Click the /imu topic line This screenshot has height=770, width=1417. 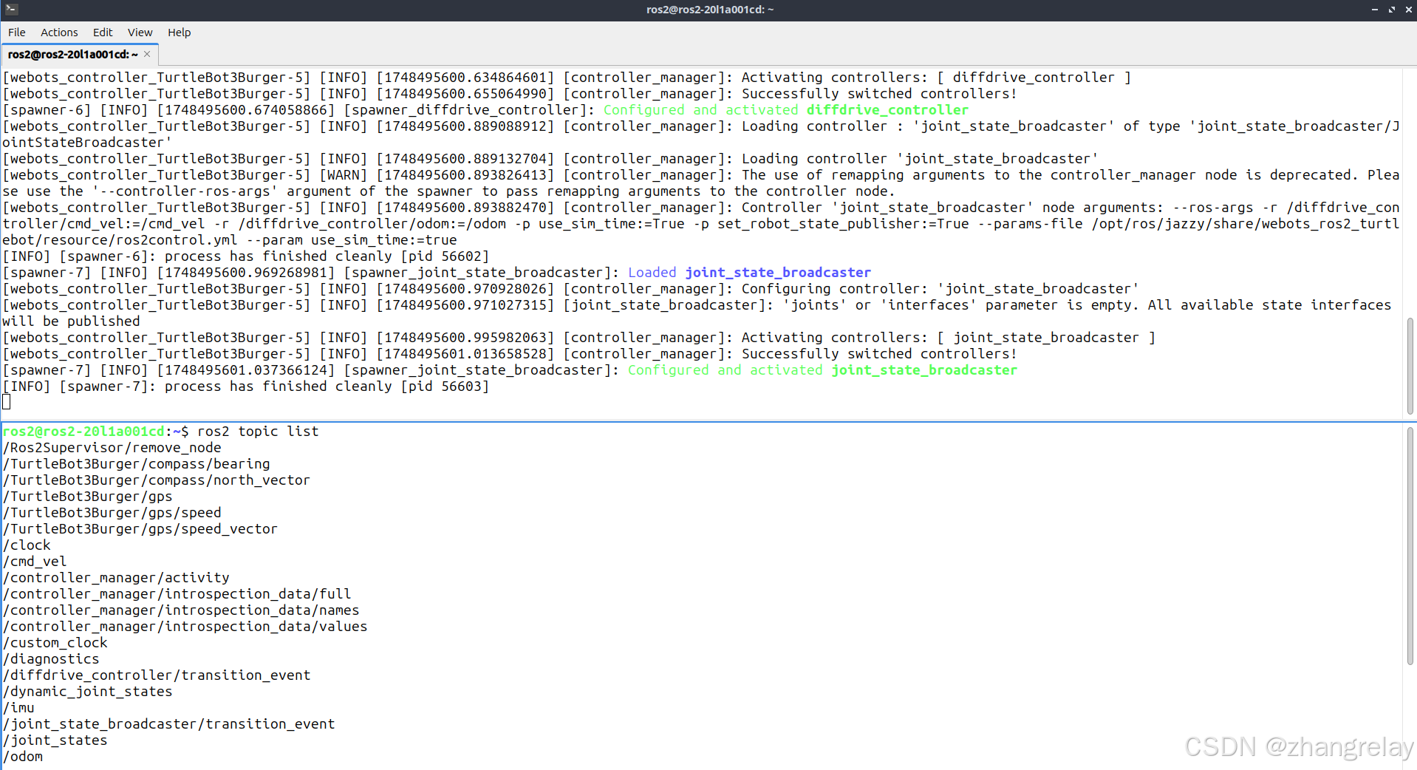(18, 708)
